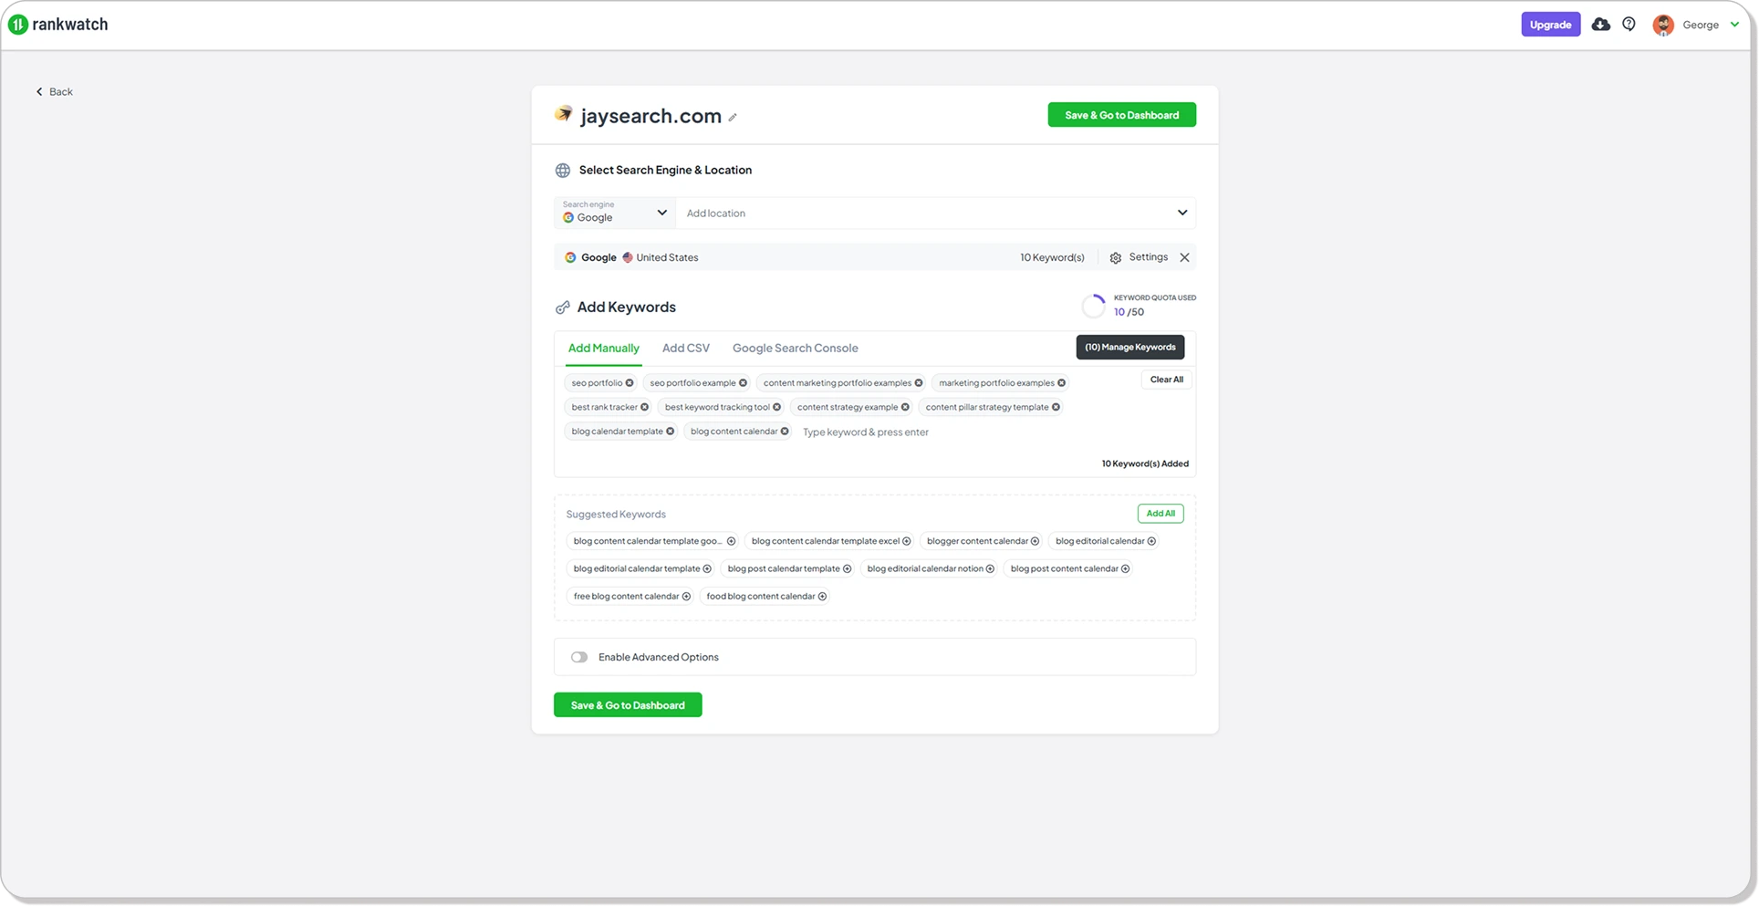
Task: Add suggested 'blog post calendar template'
Action: coord(847,568)
